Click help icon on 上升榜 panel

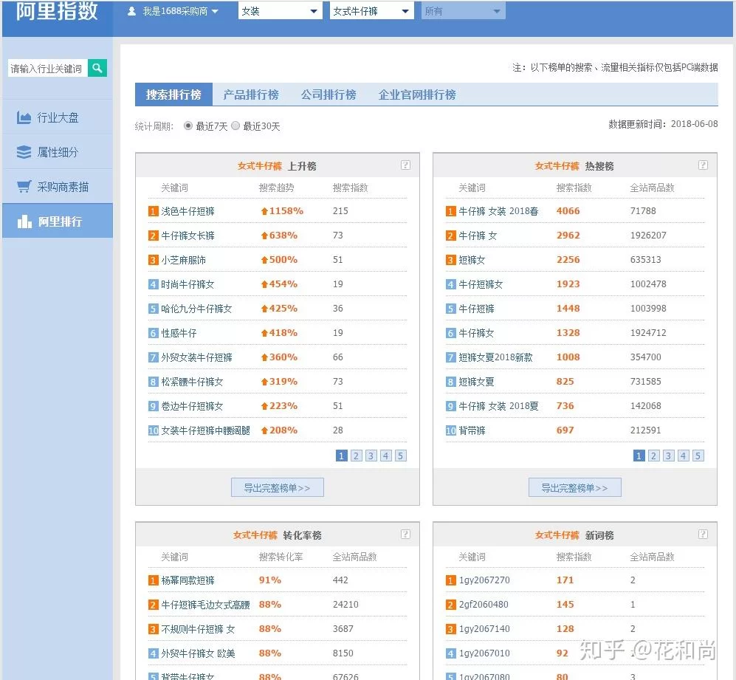pos(405,165)
